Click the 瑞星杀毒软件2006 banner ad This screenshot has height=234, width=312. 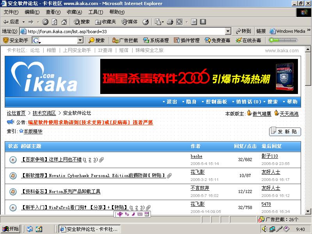tap(199, 76)
